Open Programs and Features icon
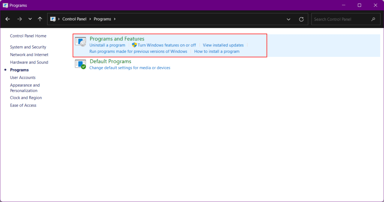Screen dimensions: 384x202 tap(80, 42)
